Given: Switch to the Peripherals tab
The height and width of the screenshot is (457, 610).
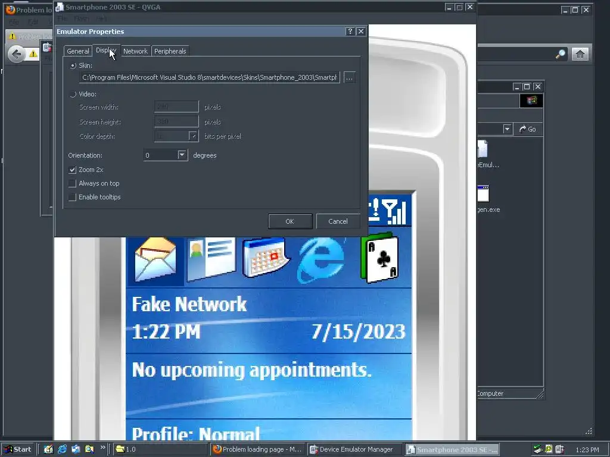Looking at the screenshot, I should [x=170, y=51].
